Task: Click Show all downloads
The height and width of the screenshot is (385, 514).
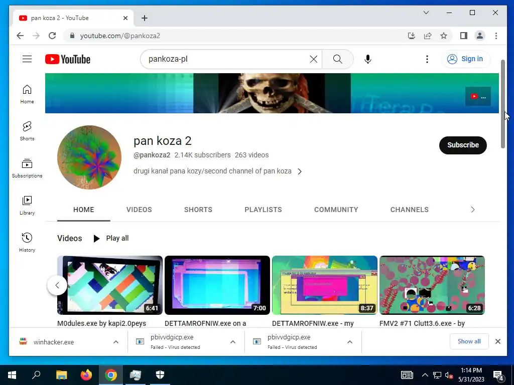Action: pyautogui.click(x=469, y=341)
